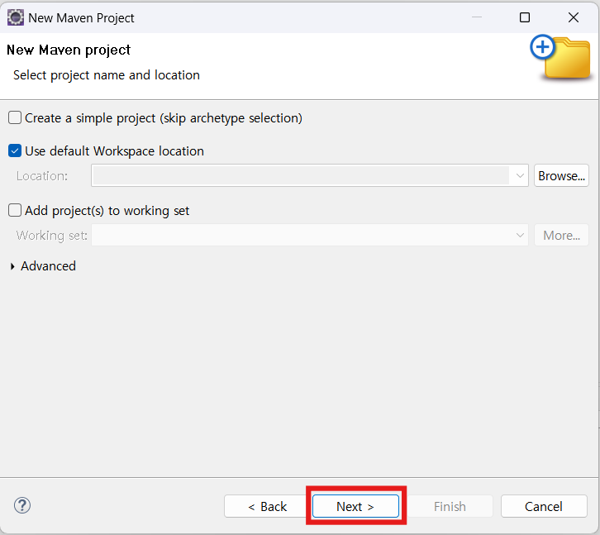Viewport: 600px width, 535px height.
Task: Maximize the New Maven Project window
Action: tap(525, 17)
